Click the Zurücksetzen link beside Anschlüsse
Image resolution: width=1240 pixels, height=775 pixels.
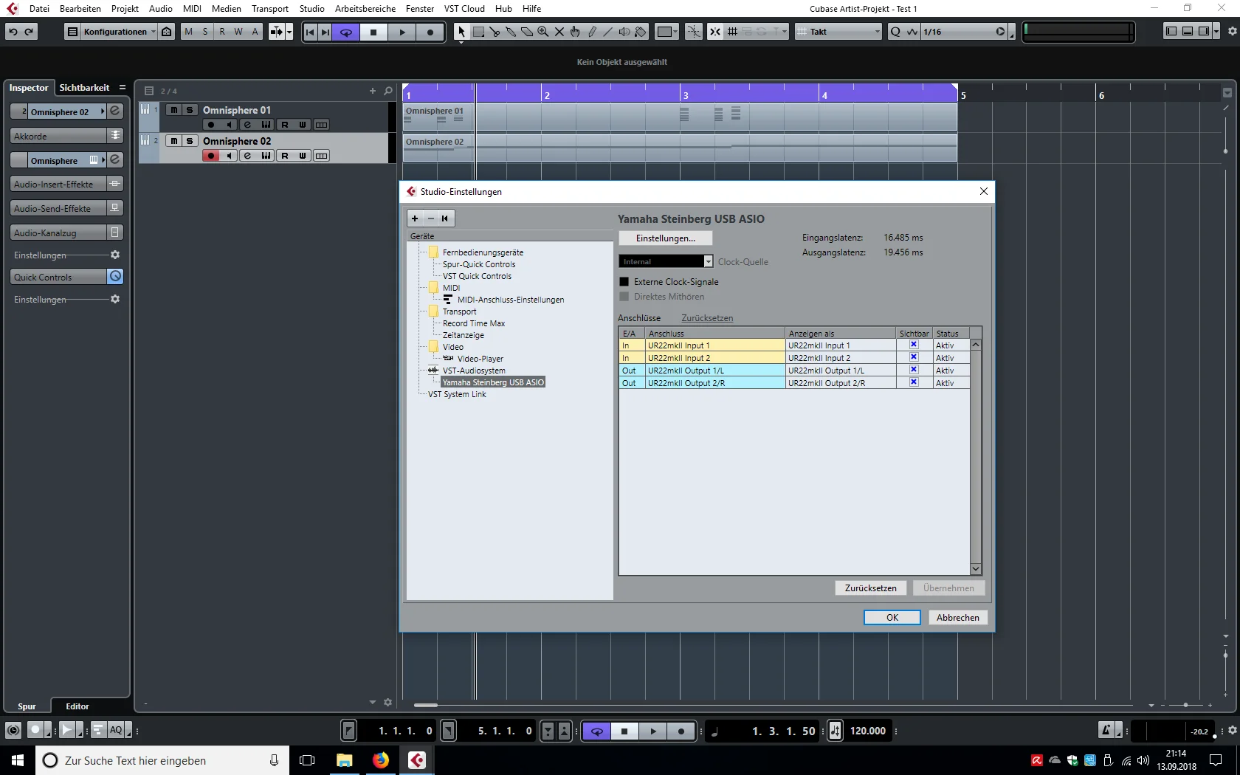707,318
